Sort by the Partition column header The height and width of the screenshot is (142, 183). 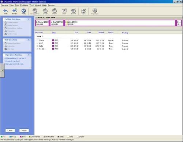39,33
